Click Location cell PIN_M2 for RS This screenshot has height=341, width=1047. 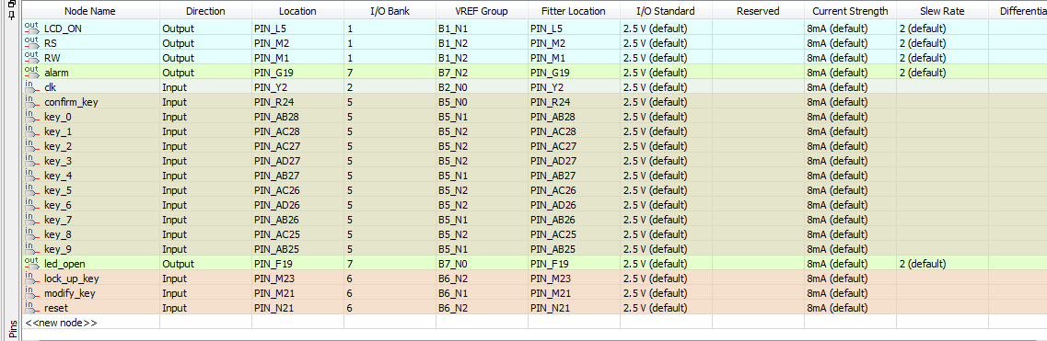pos(297,43)
